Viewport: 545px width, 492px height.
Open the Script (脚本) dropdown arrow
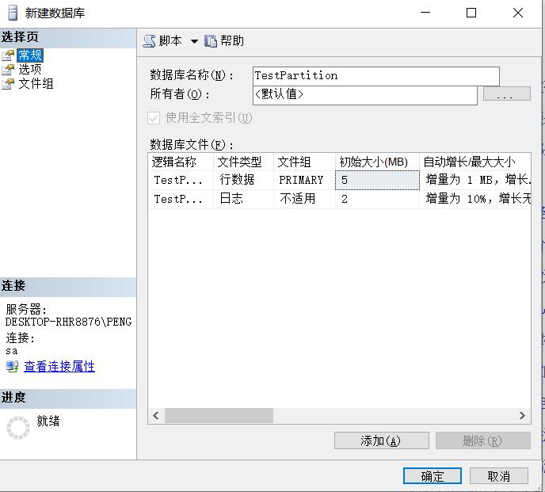[194, 42]
